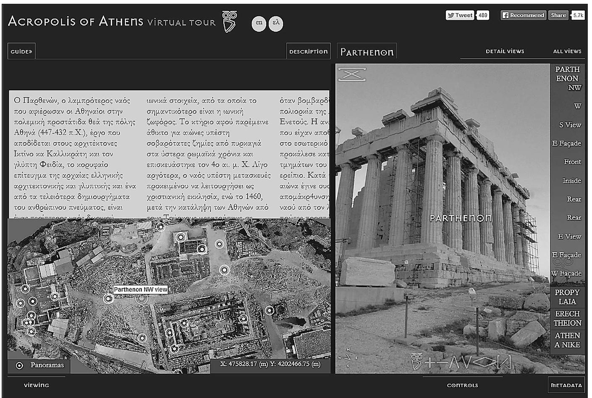The image size is (592, 398).
Task: Click the map marker beside 'Parthenon NW view' label
Action: click(109, 298)
